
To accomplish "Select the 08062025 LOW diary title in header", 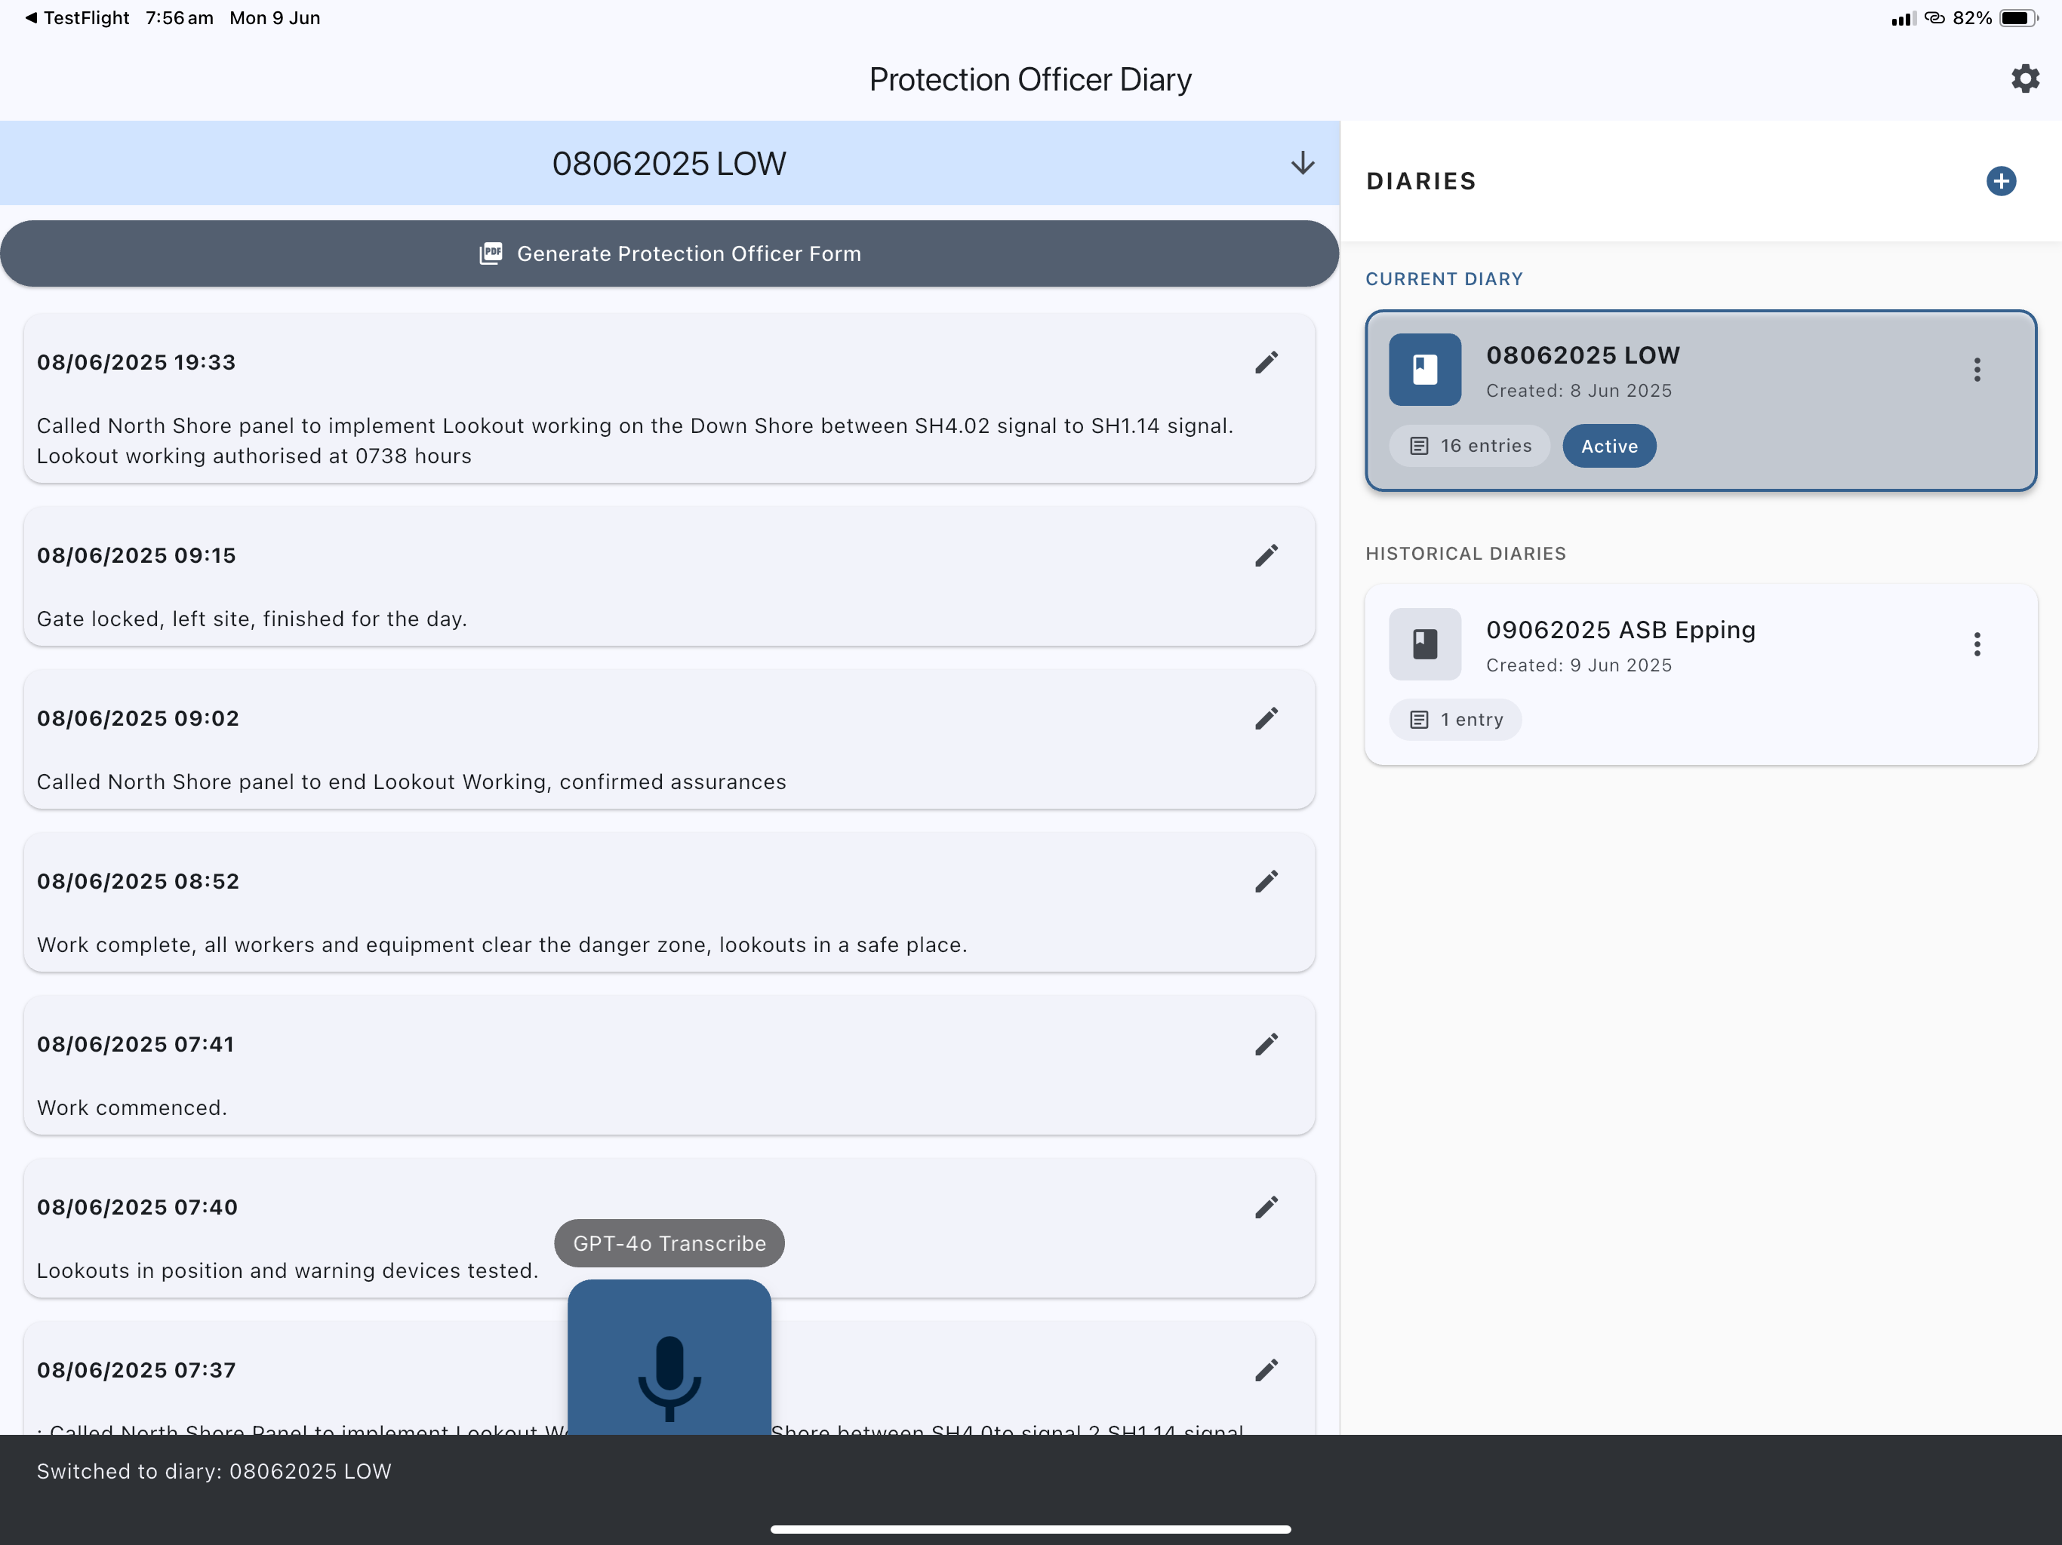I will (x=669, y=164).
